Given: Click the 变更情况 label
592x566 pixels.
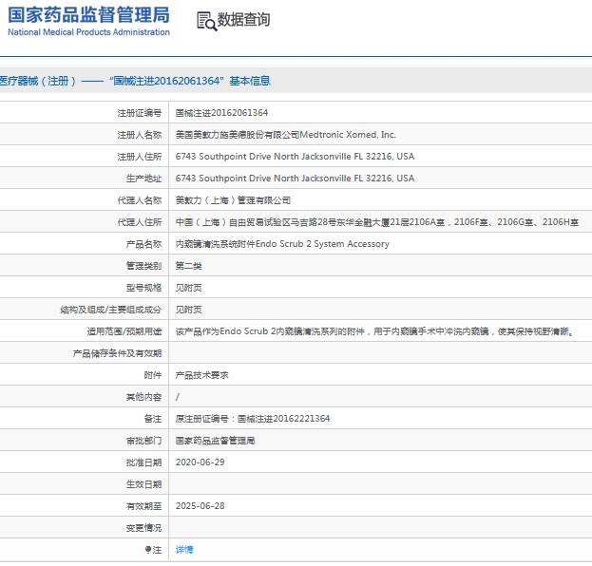Looking at the screenshot, I should pos(143,528).
